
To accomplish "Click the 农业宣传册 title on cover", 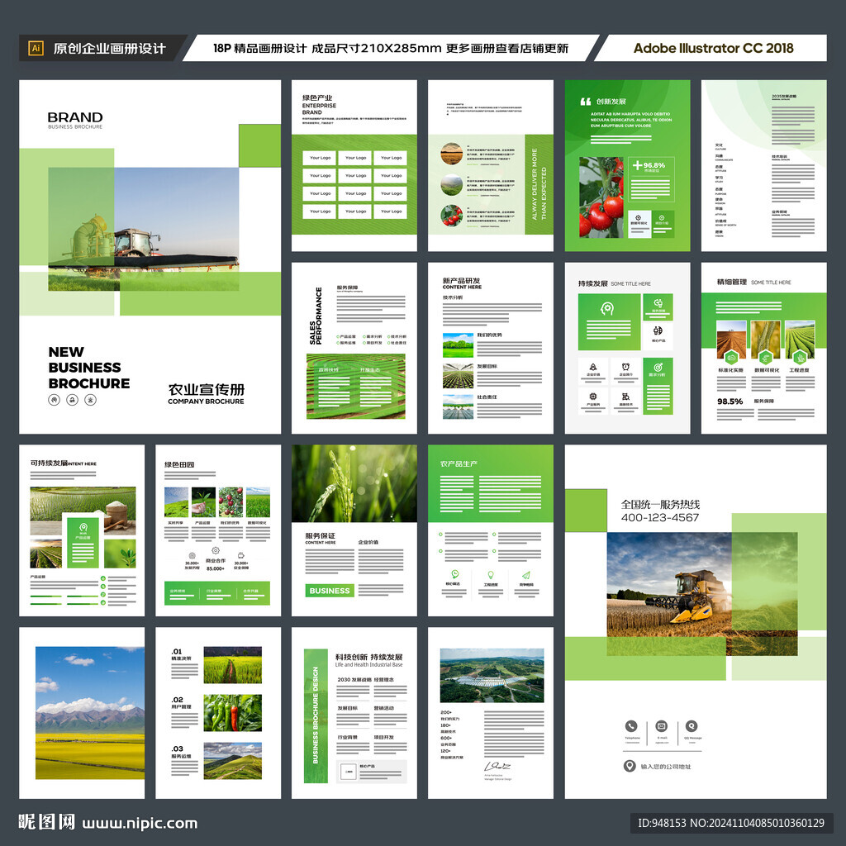I will click(206, 390).
